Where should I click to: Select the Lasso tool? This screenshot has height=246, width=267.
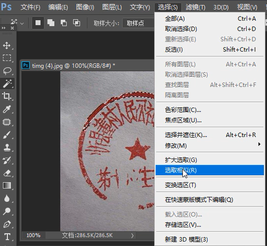pyautogui.click(x=7, y=71)
